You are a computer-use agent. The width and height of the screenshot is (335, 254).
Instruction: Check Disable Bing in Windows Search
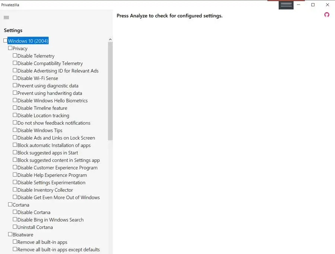15,219
